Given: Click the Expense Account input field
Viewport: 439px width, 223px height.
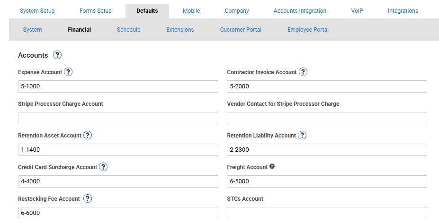Looking at the screenshot, I should pyautogui.click(x=118, y=86).
